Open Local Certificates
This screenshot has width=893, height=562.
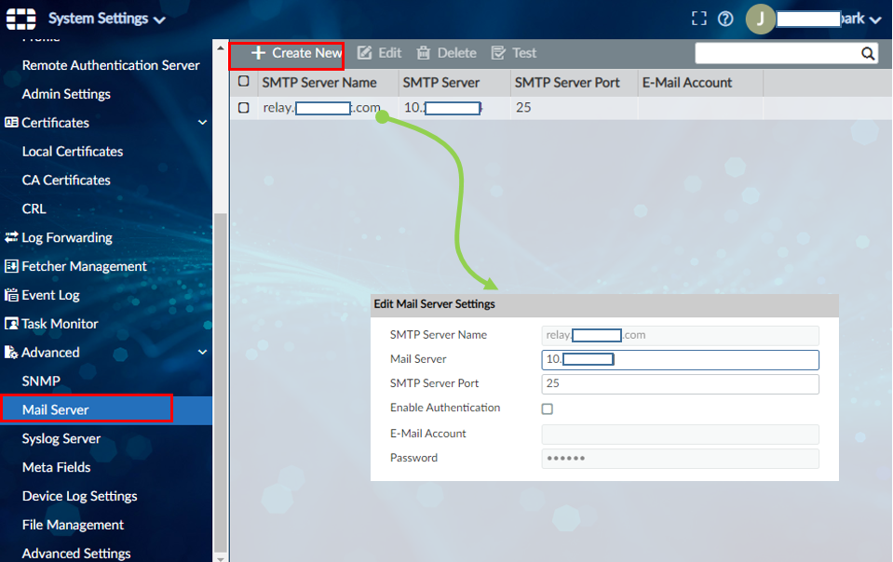click(x=73, y=152)
